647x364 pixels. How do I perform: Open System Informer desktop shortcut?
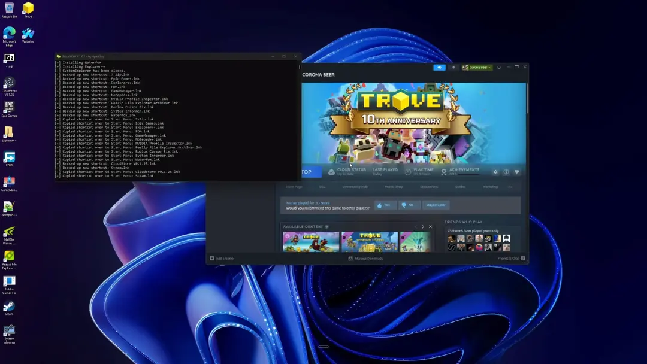[x=9, y=334]
